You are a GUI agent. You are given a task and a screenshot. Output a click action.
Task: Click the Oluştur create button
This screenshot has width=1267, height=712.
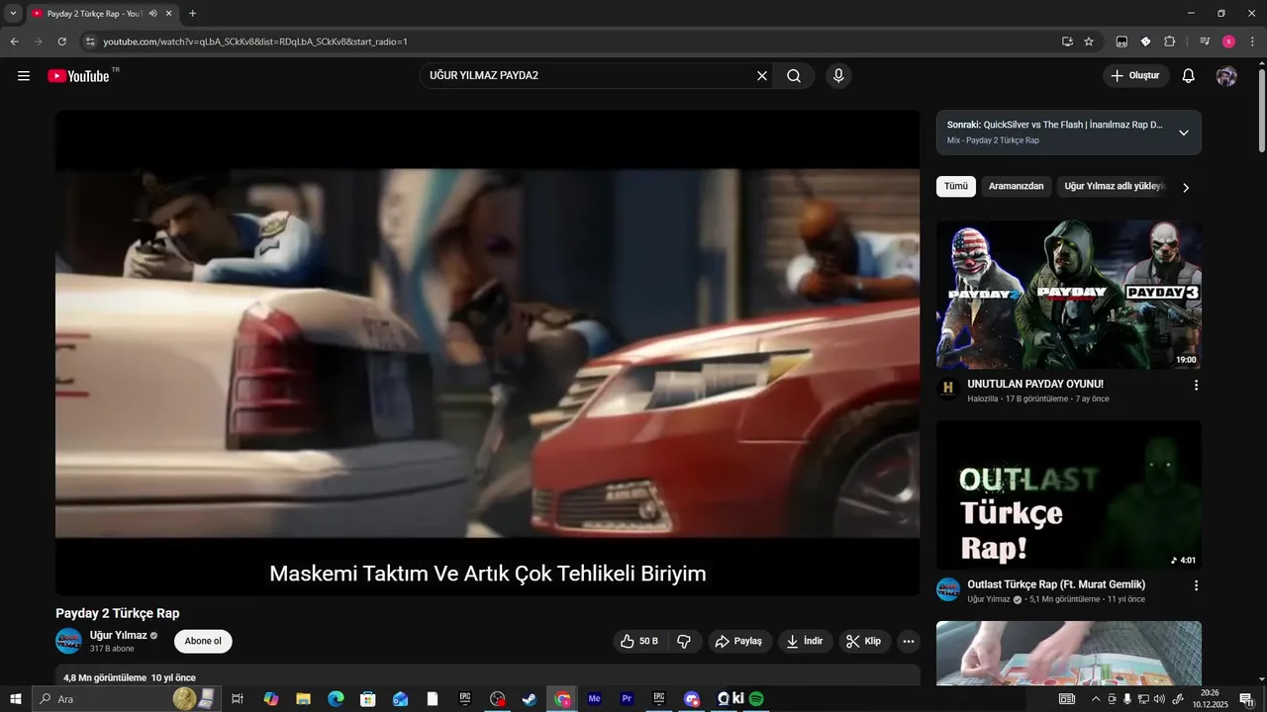[x=1136, y=76]
